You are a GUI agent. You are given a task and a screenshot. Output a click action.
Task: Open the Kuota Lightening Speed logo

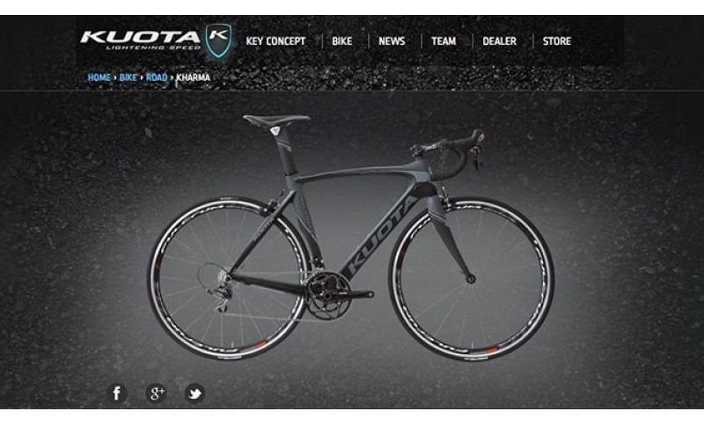(140, 40)
